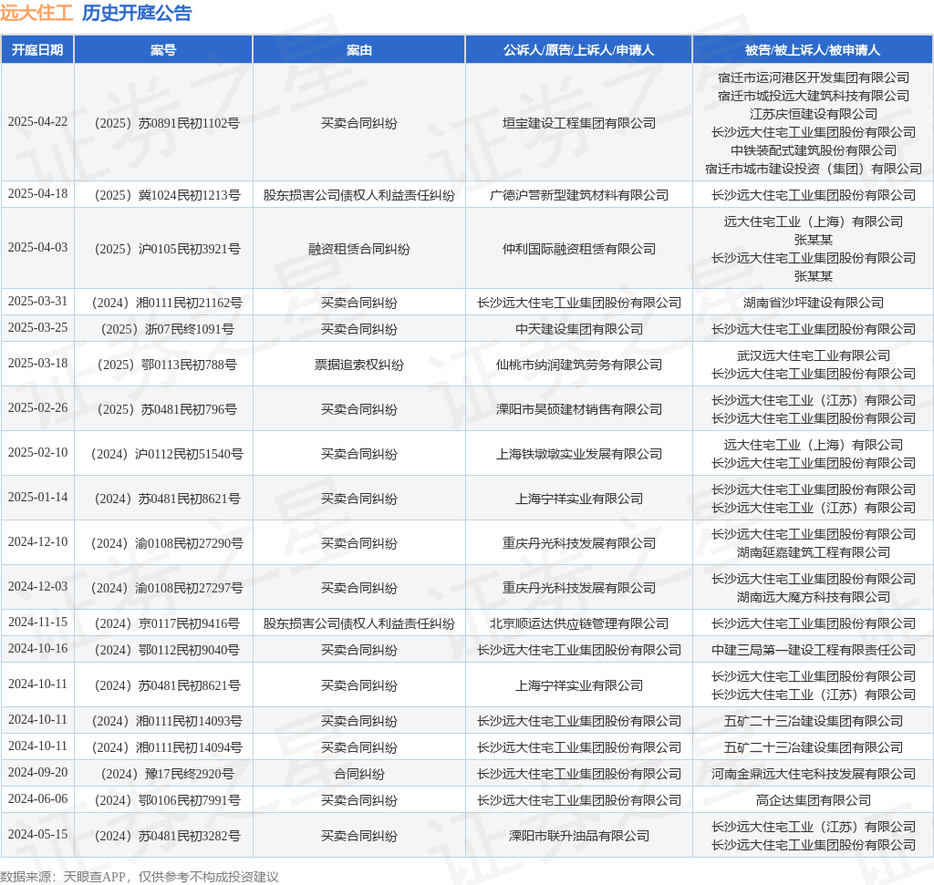Click the 案由 column header
Viewport: 934px width, 885px height.
click(359, 50)
